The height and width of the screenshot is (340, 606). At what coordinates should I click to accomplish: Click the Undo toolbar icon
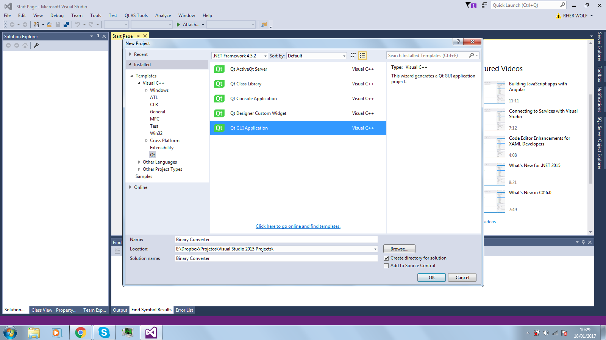[x=78, y=25]
